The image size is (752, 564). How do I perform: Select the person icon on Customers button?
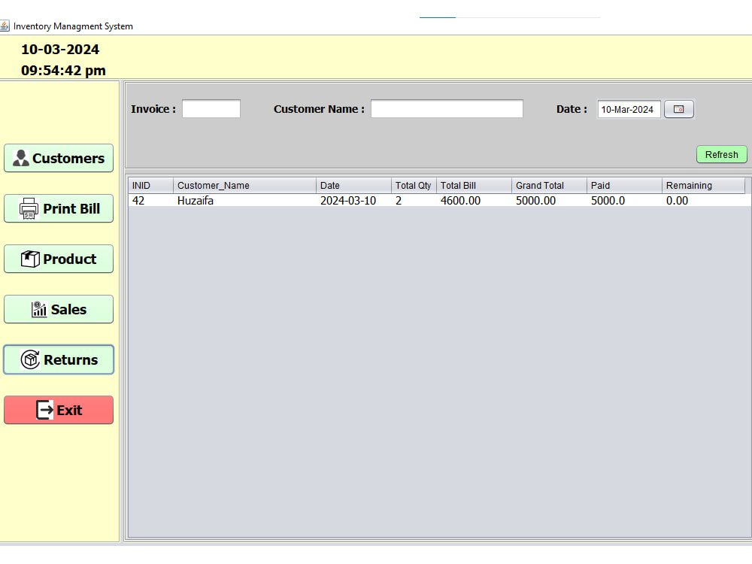[x=20, y=158]
